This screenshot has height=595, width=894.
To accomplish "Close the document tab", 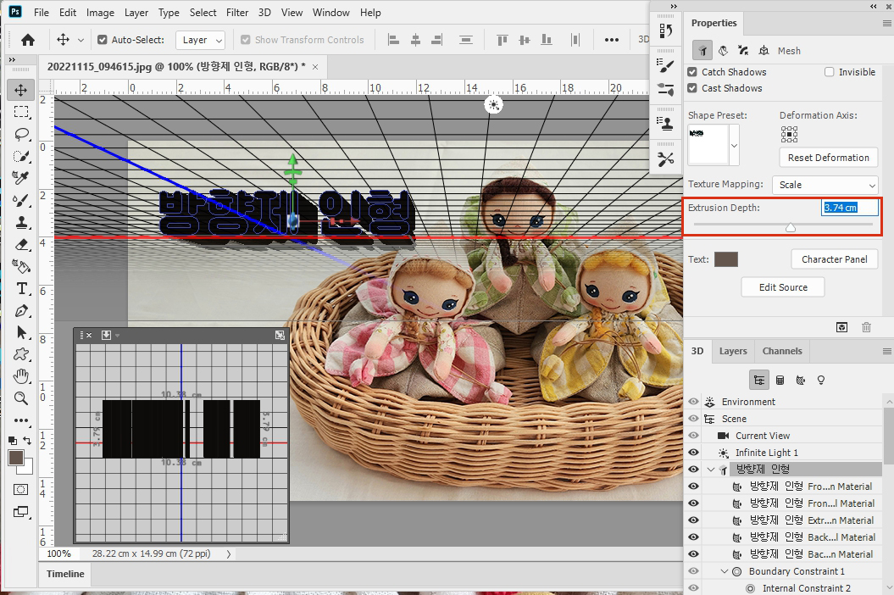I will (315, 67).
